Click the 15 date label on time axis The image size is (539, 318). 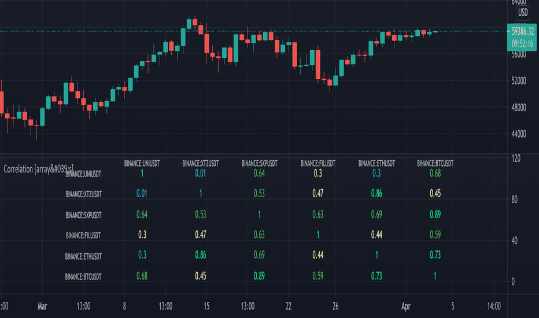206,306
